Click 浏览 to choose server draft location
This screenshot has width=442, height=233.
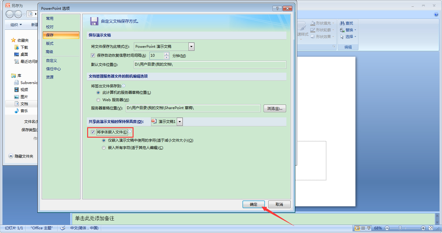274,108
